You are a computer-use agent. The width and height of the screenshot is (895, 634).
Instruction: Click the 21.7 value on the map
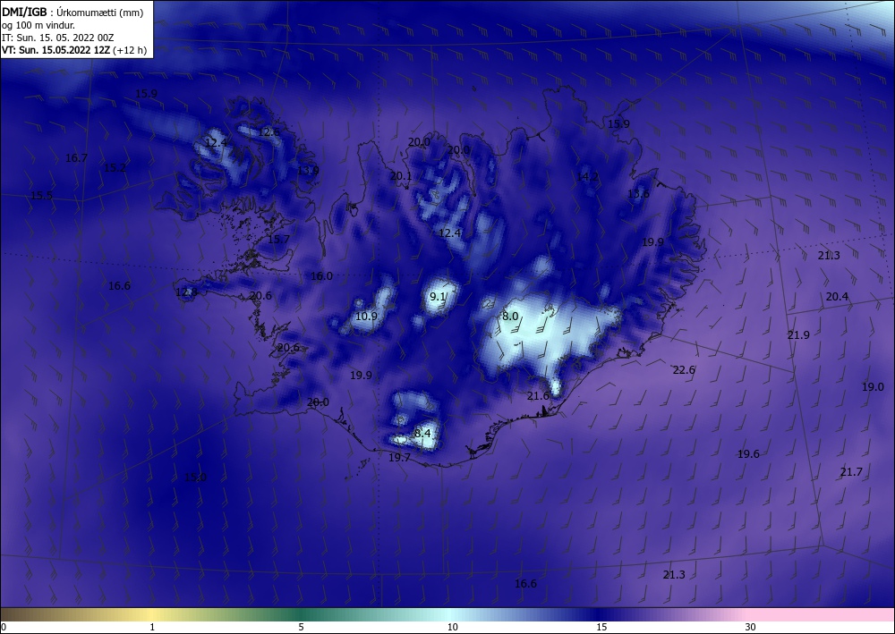click(x=851, y=471)
